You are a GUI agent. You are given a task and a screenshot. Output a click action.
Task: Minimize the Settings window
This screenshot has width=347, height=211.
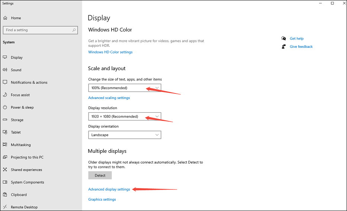(321, 3)
